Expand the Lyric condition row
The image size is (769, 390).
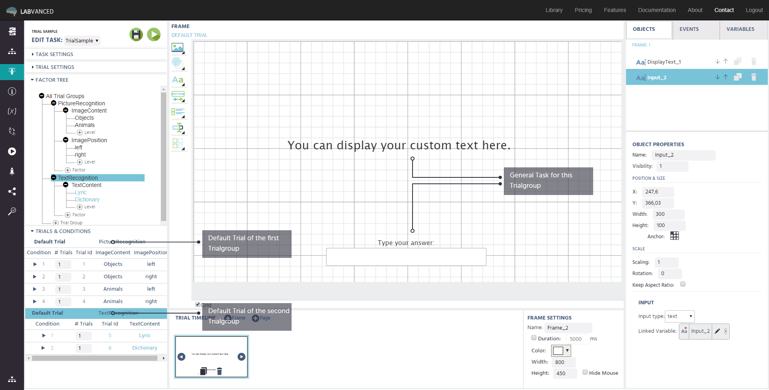click(x=44, y=336)
